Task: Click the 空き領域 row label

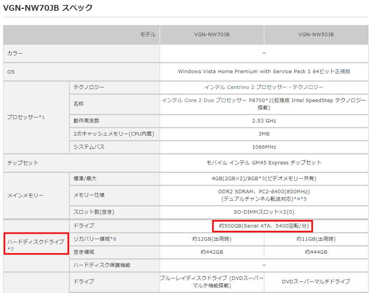Action: [x=114, y=252]
